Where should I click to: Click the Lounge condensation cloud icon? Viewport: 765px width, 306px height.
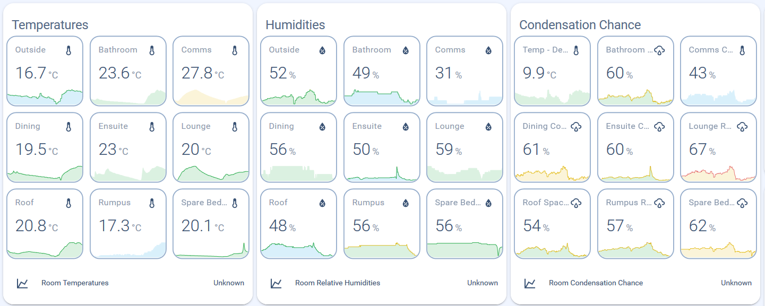coord(742,127)
